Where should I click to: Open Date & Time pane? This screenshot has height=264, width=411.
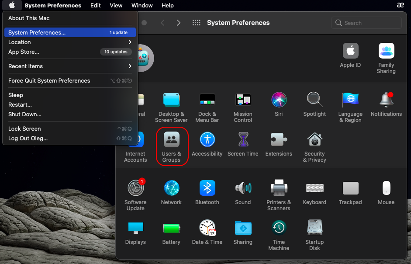coord(207,232)
